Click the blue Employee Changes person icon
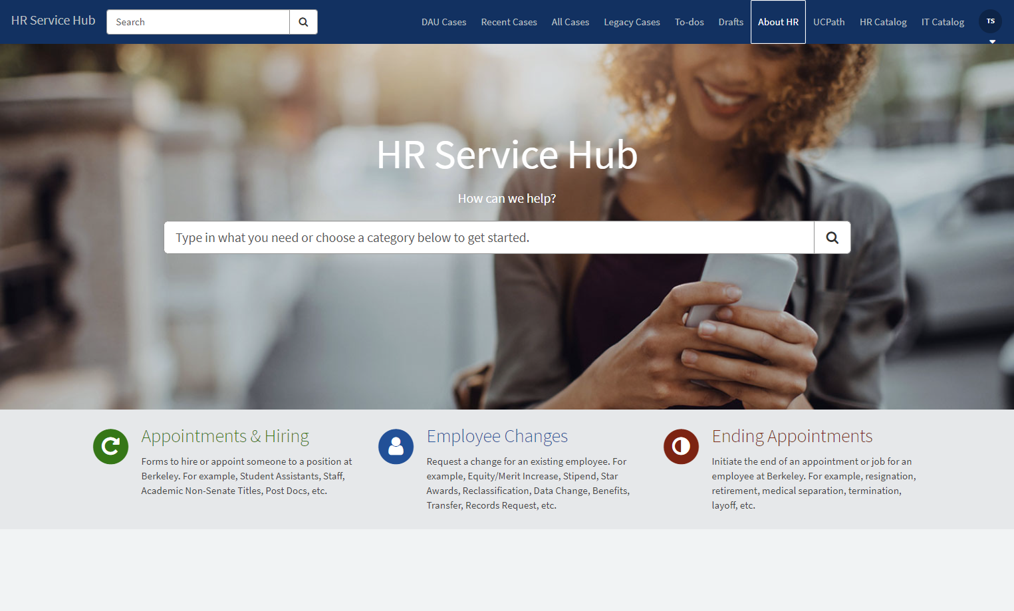Viewport: 1014px width, 611px height. tap(396, 446)
